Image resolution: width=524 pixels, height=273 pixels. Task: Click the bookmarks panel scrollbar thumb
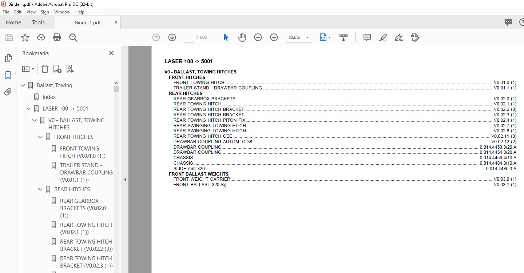click(x=116, y=89)
